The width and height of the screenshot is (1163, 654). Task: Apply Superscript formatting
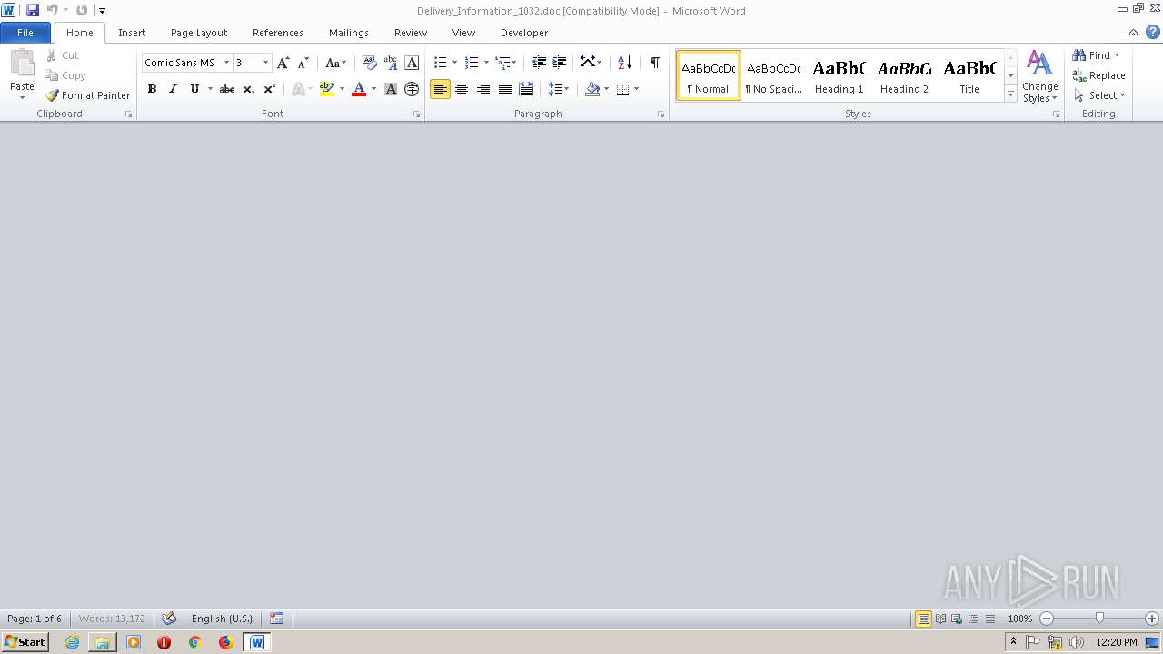click(270, 89)
